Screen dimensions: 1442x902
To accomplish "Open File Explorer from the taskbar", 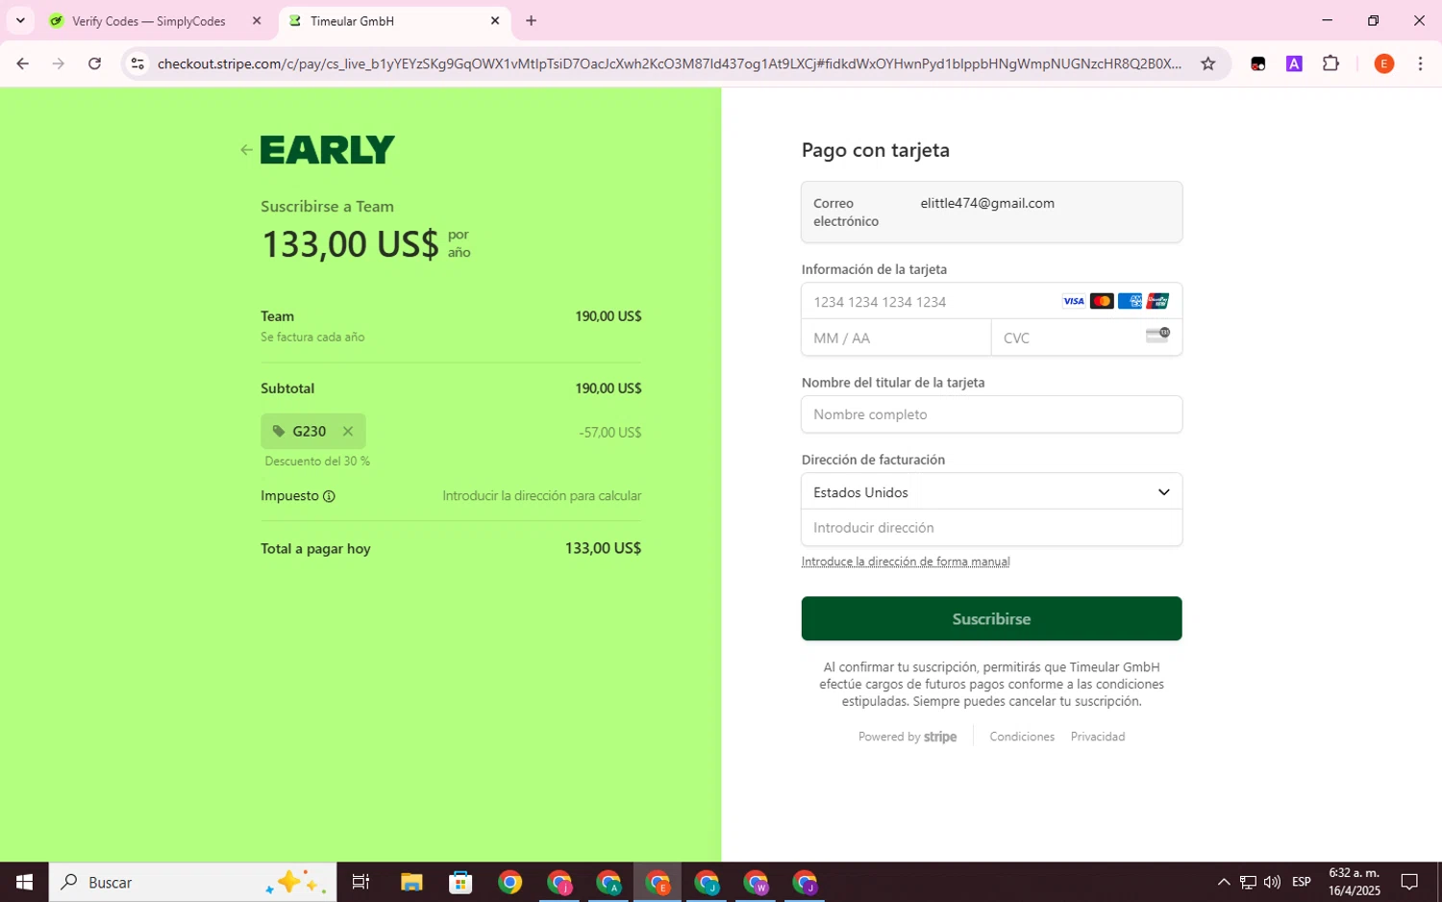I will tap(411, 882).
